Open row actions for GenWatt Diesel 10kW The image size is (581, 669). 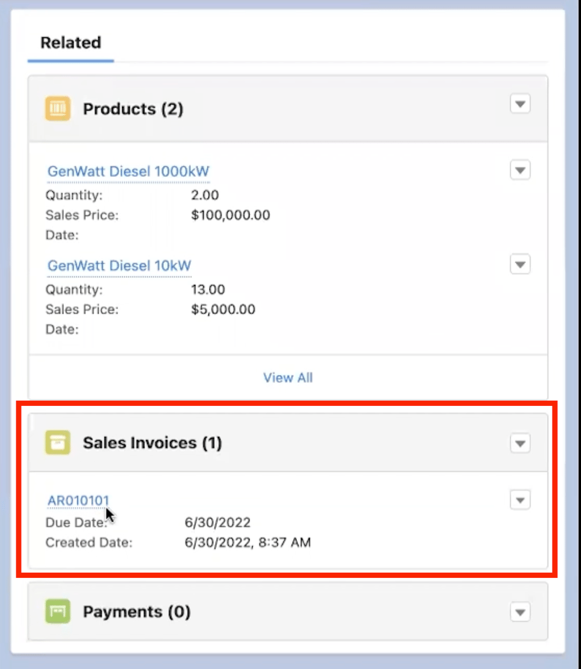[521, 264]
